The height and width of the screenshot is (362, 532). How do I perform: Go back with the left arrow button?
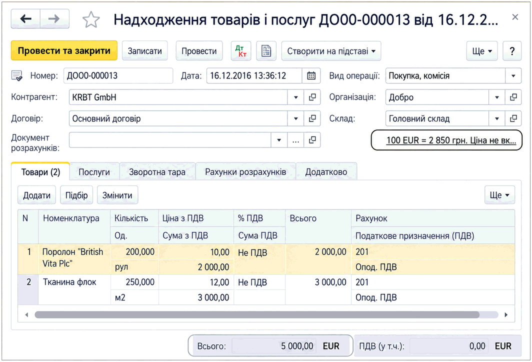click(x=26, y=19)
